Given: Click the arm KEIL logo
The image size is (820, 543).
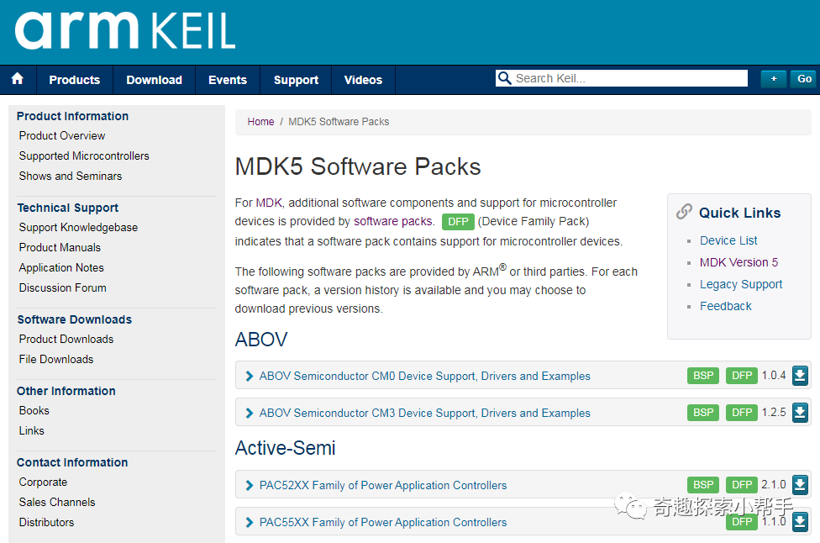Looking at the screenshot, I should coord(125,30).
